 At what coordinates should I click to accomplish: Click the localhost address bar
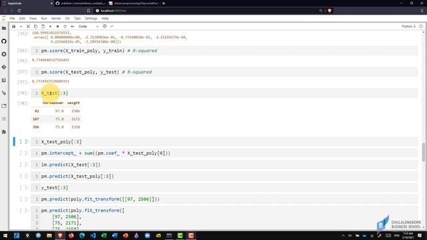207,11
